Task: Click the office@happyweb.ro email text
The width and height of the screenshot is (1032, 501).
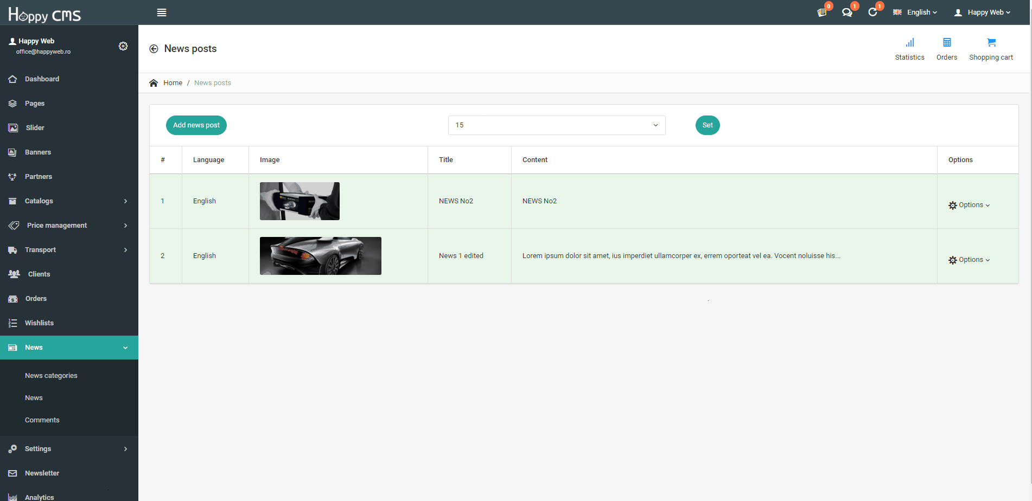Action: click(43, 52)
